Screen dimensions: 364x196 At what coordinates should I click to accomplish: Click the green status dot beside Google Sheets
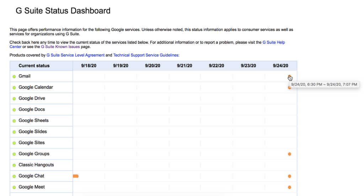(14, 121)
